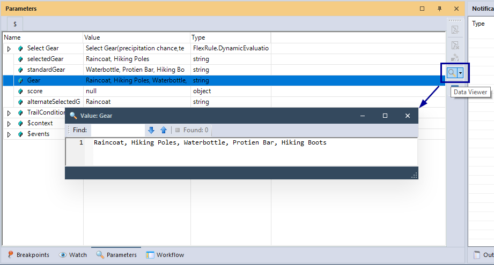Switch to the Workflow tab
This screenshot has height=265, width=494.
tap(165, 255)
